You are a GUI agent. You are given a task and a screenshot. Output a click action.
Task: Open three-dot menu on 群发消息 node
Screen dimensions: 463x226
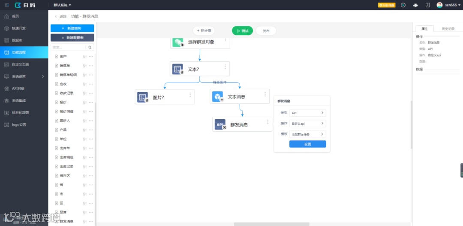pyautogui.click(x=268, y=122)
